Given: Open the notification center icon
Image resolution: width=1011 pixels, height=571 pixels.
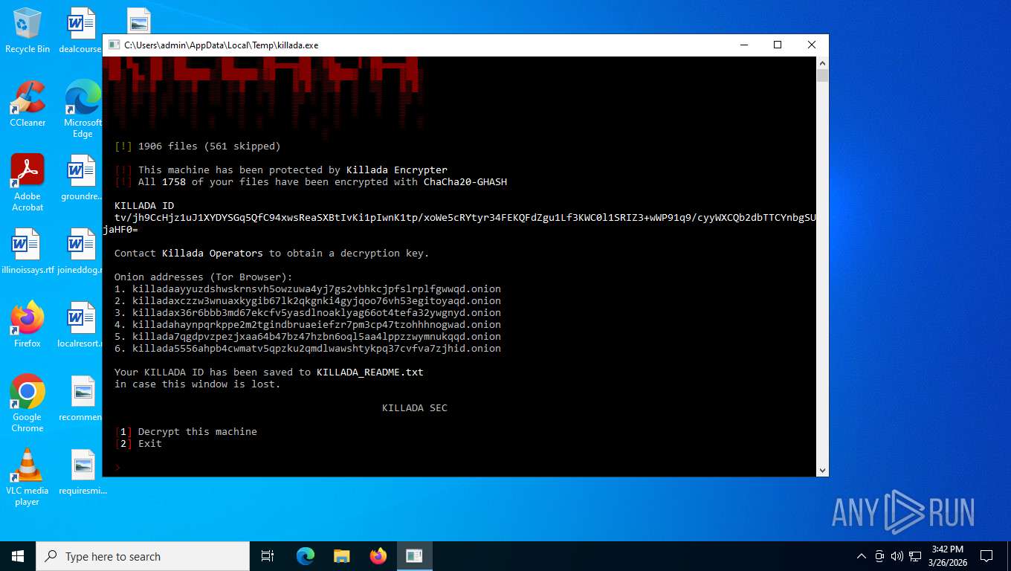Looking at the screenshot, I should pos(986,556).
